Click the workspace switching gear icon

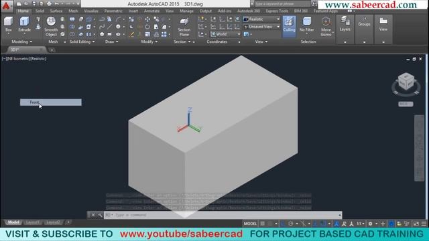[370, 224]
